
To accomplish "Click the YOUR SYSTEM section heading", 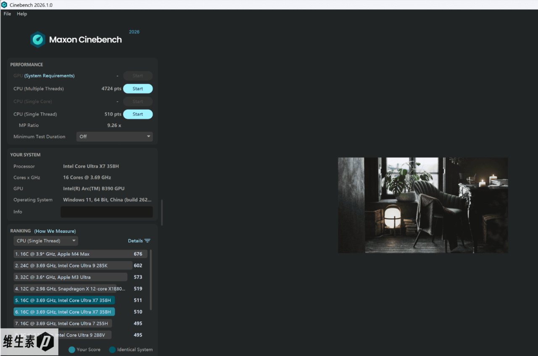I will [26, 155].
